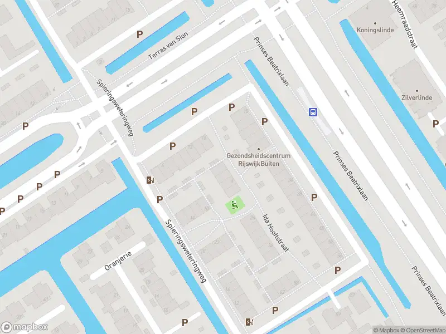Viewport: 446px width, 334px height.
Task: Click the EV charging icon at map bottom
Action: click(249, 322)
